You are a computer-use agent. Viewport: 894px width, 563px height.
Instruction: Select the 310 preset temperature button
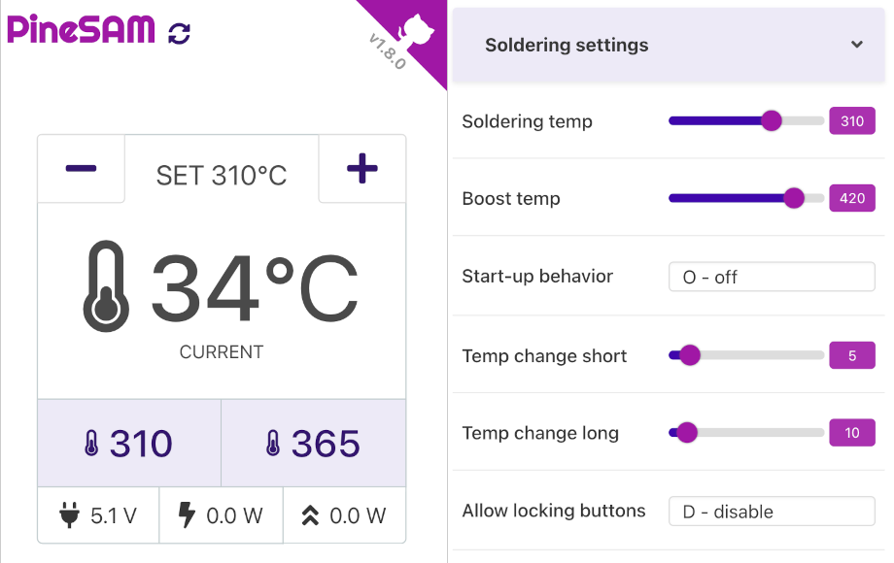129,444
